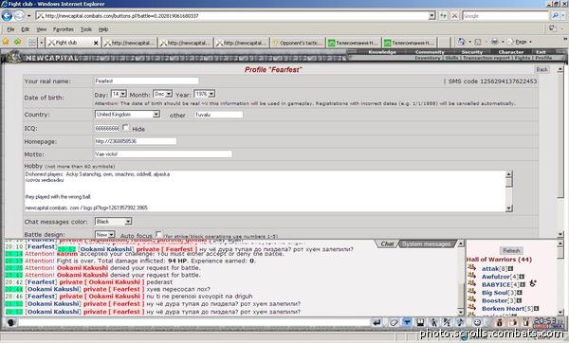This screenshot has height=343, width=569.
Task: Click inside the Motto text field
Action: point(163,154)
